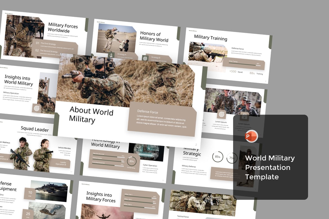Screen dimensions: 329x219
Task: Select 'Military Forces Worldwide' heading
Action: tap(62, 28)
